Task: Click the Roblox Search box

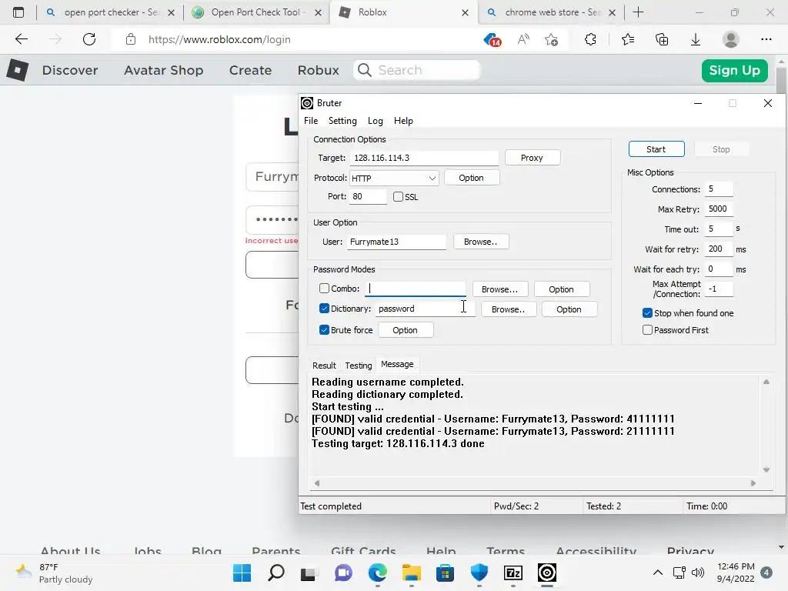Action: pos(417,70)
